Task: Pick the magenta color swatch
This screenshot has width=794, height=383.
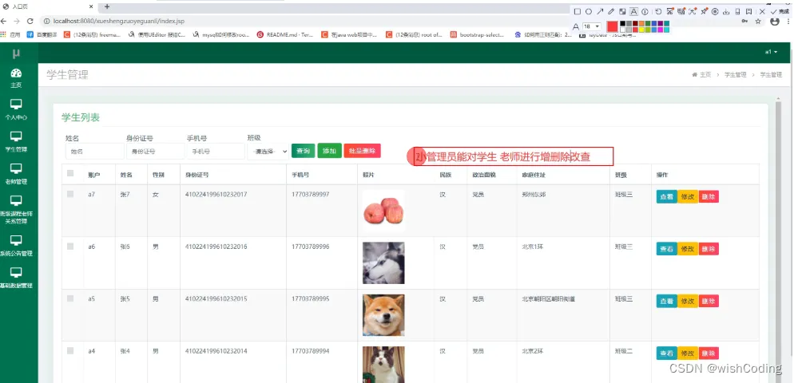Action: pyautogui.click(x=661, y=30)
